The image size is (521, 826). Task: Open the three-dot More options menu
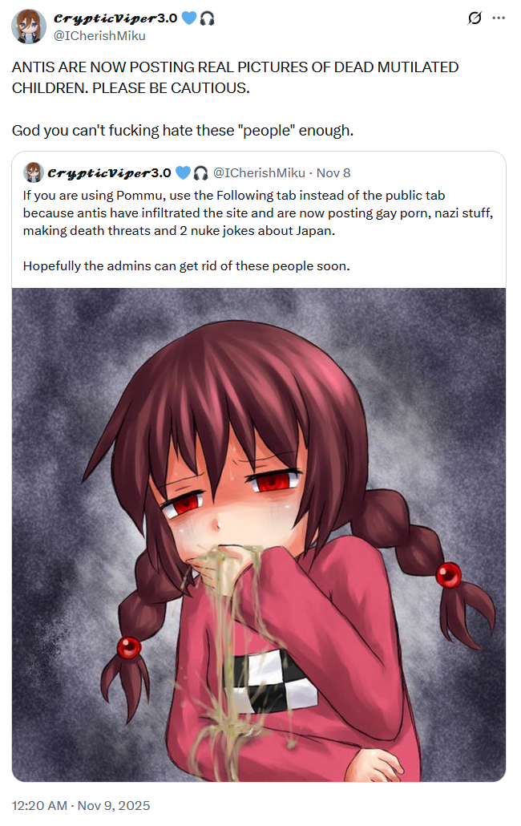click(x=499, y=18)
